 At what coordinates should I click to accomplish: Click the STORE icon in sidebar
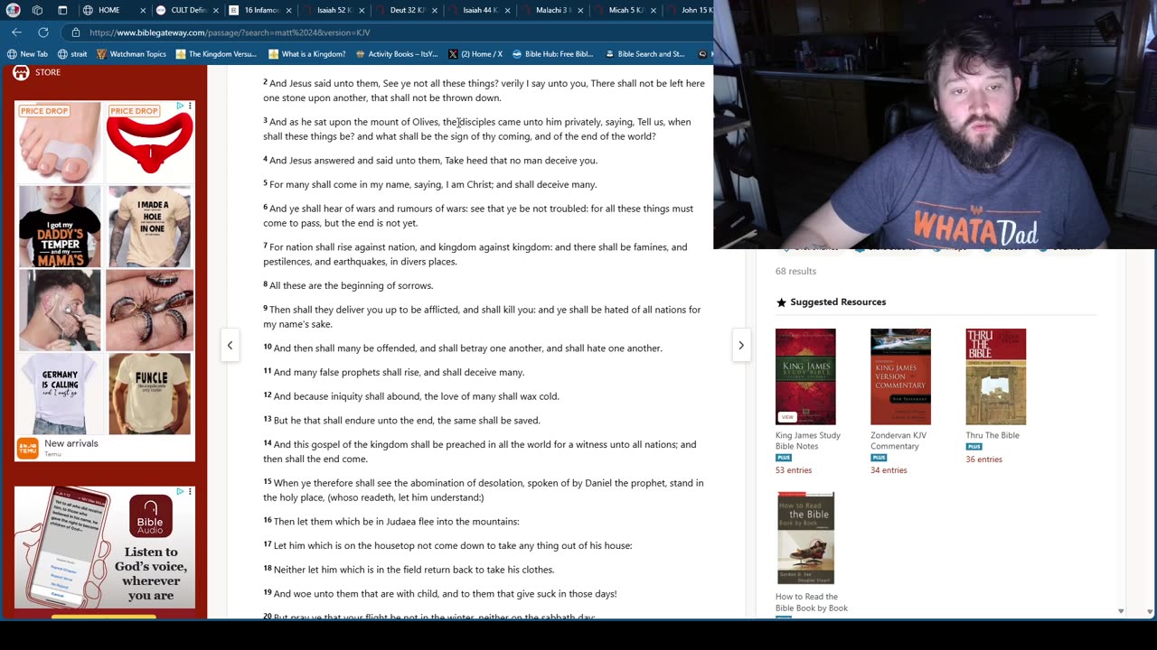point(21,72)
